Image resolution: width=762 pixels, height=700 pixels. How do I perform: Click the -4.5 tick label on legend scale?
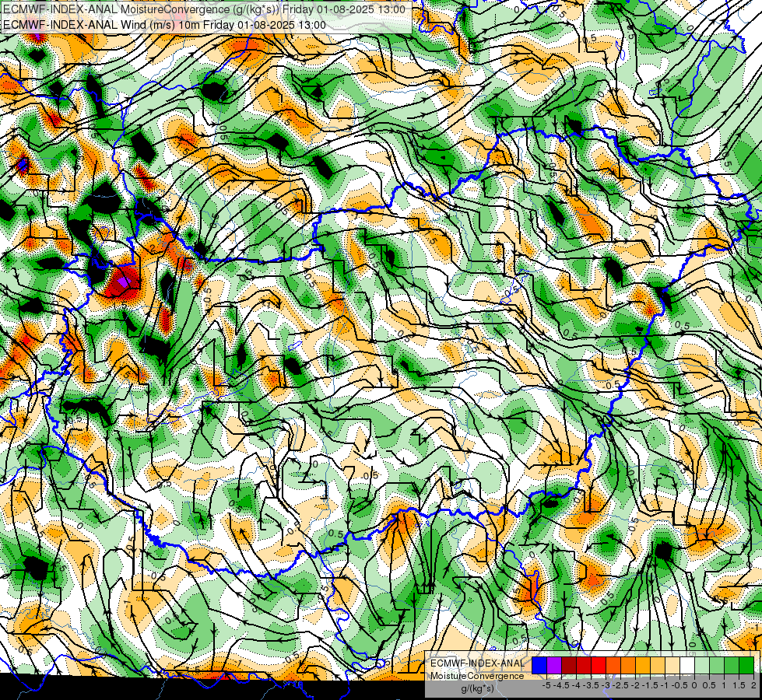(x=561, y=685)
